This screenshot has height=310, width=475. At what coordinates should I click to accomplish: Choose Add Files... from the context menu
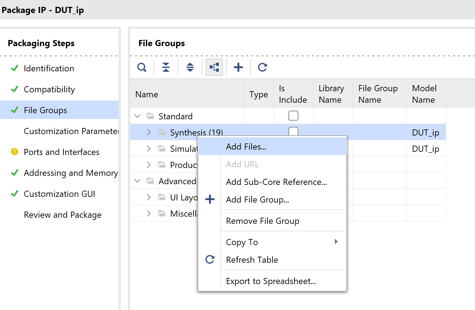[246, 147]
